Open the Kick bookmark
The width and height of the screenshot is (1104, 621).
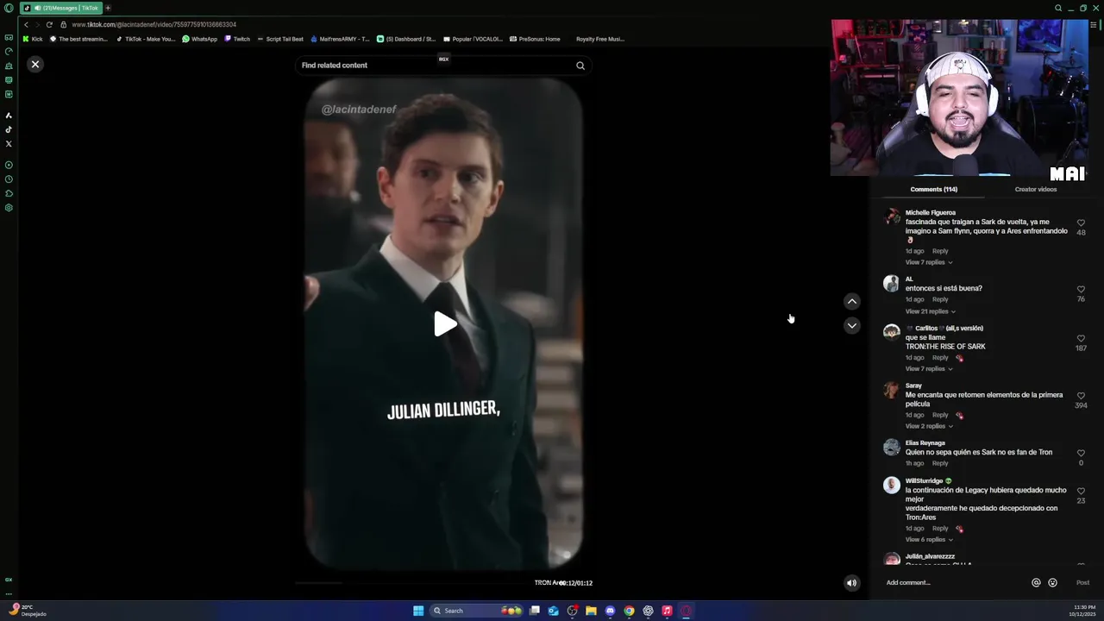pyautogui.click(x=33, y=39)
